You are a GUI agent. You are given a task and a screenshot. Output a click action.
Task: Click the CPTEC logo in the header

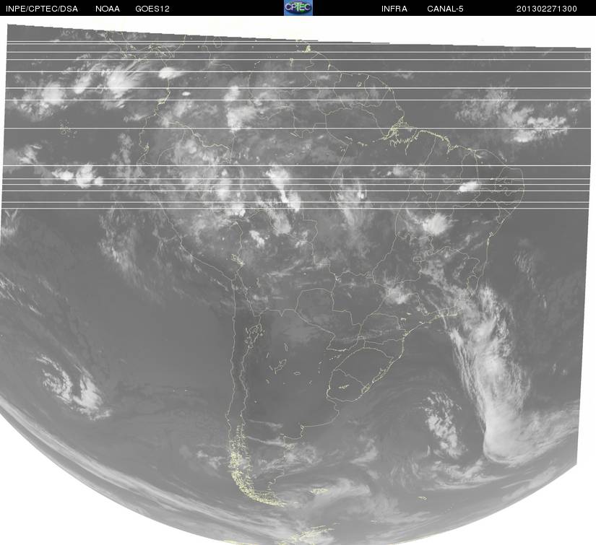pos(298,8)
